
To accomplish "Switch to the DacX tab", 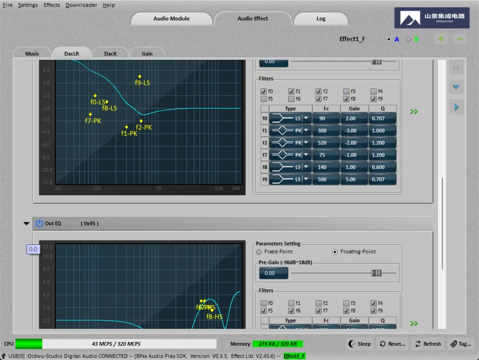I will click(110, 54).
